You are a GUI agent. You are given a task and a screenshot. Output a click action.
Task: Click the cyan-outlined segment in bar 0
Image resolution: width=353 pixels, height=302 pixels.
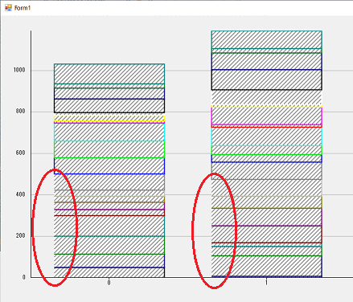point(109,132)
